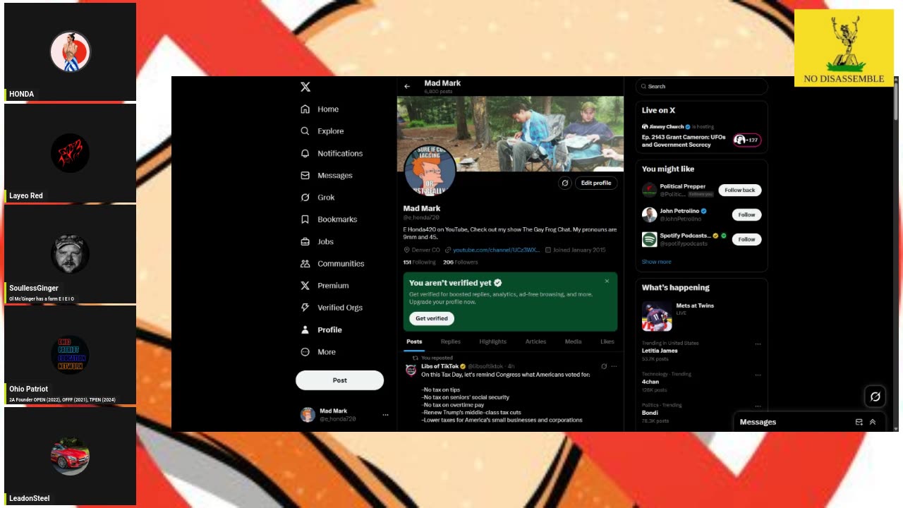Open more options for 4chan trend
The width and height of the screenshot is (903, 508).
coord(758,375)
